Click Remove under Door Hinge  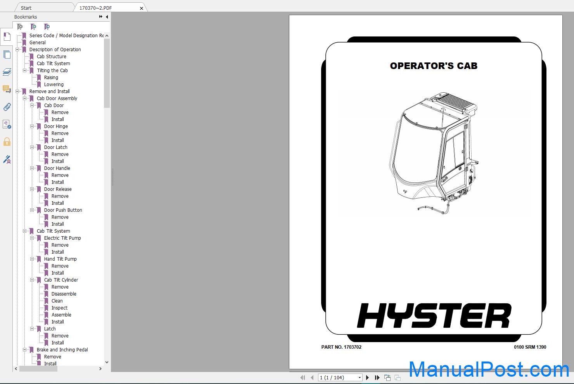(60, 133)
